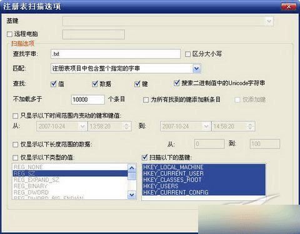The image size is (300, 234).
Task: Uncheck the 值 search checkbox
Action: tap(54, 84)
